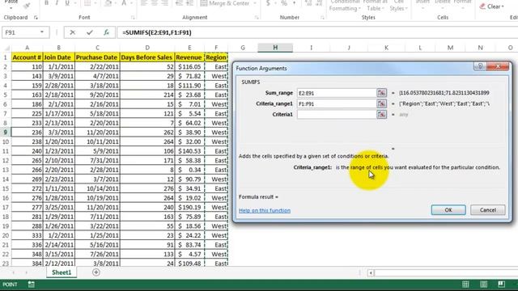
Task: Click the cell showing Account 236
Action: tap(27, 132)
